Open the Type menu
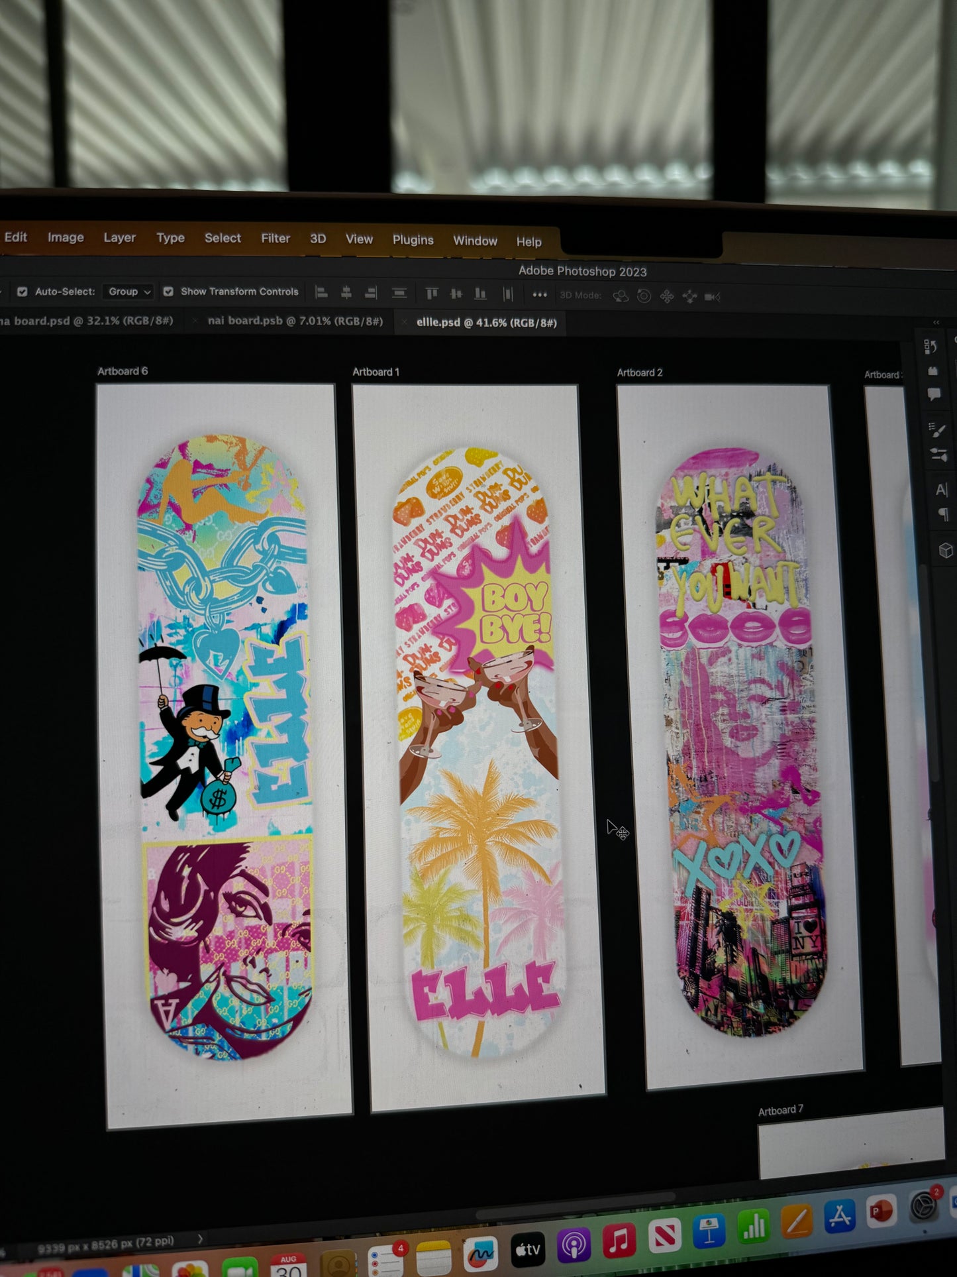The height and width of the screenshot is (1277, 957). pyautogui.click(x=170, y=238)
